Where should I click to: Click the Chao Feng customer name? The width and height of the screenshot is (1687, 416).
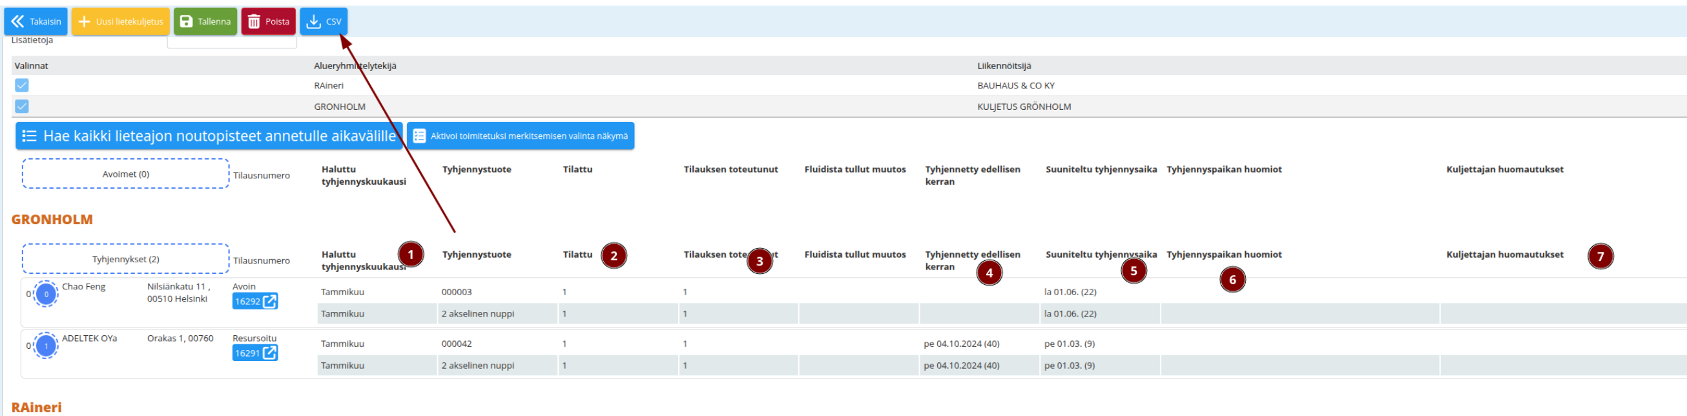coord(84,287)
